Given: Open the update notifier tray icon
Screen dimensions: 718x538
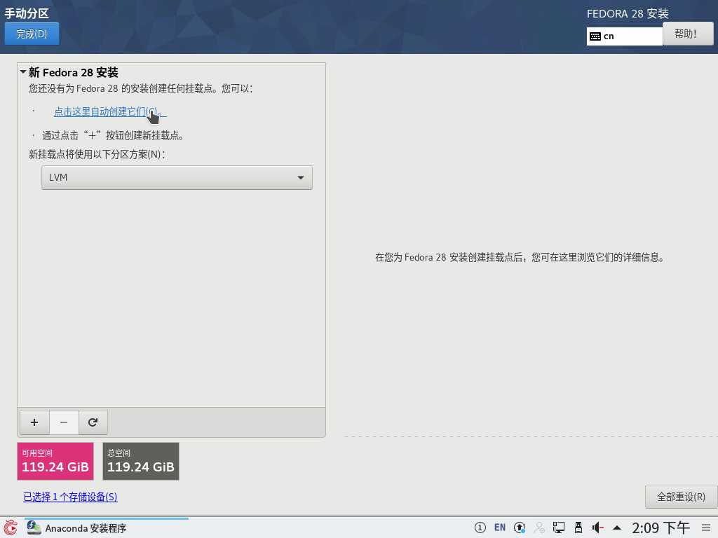Looking at the screenshot, I should click(520, 528).
